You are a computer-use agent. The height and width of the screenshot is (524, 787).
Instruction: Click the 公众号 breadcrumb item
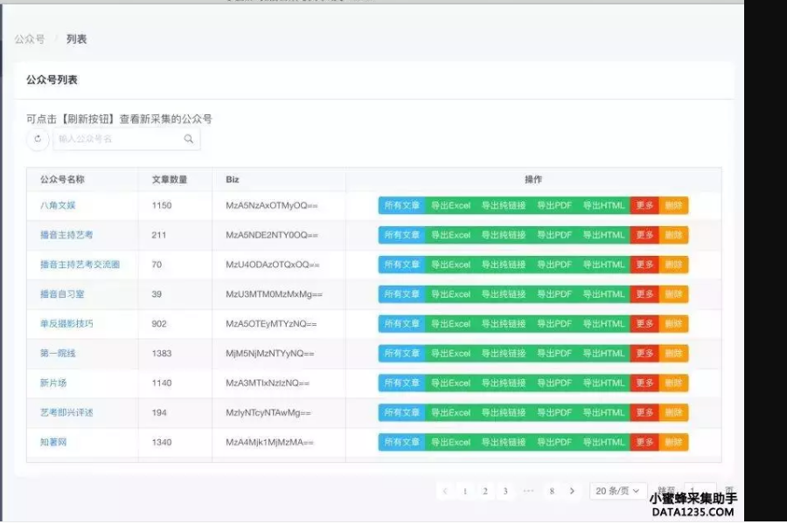tap(30, 39)
